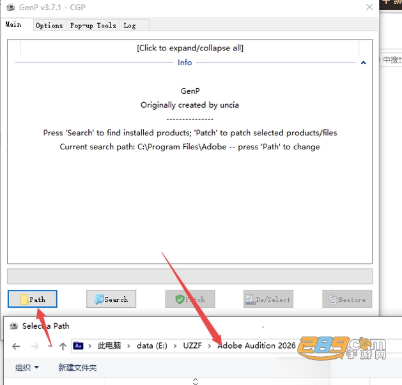Viewport: 402px width, 385px height.
Task: Click the Au folder icon in address bar
Action: (x=78, y=346)
